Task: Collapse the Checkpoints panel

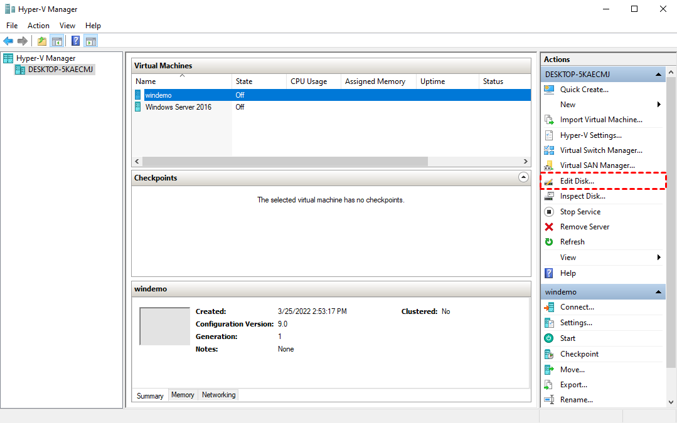Action: [x=523, y=177]
